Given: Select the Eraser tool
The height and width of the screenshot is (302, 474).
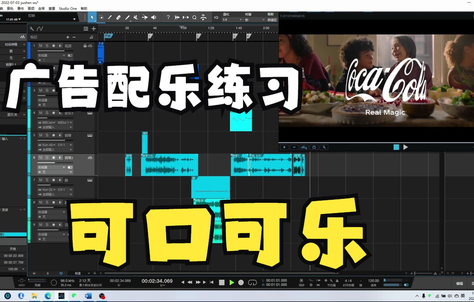Looking at the screenshot, I should [x=118, y=17].
